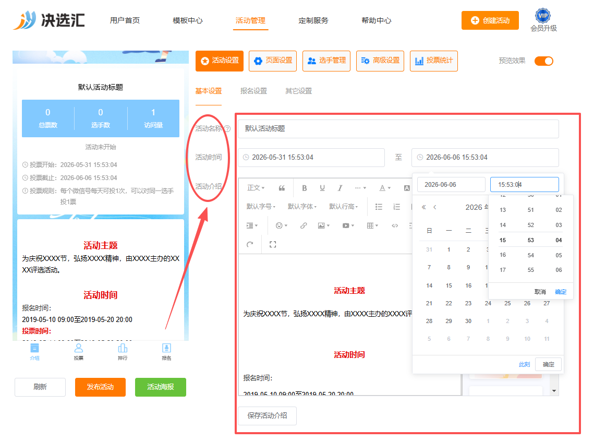Viewport: 606px width, 441px height.
Task: Click 此刻 link in date picker
Action: 525,365
